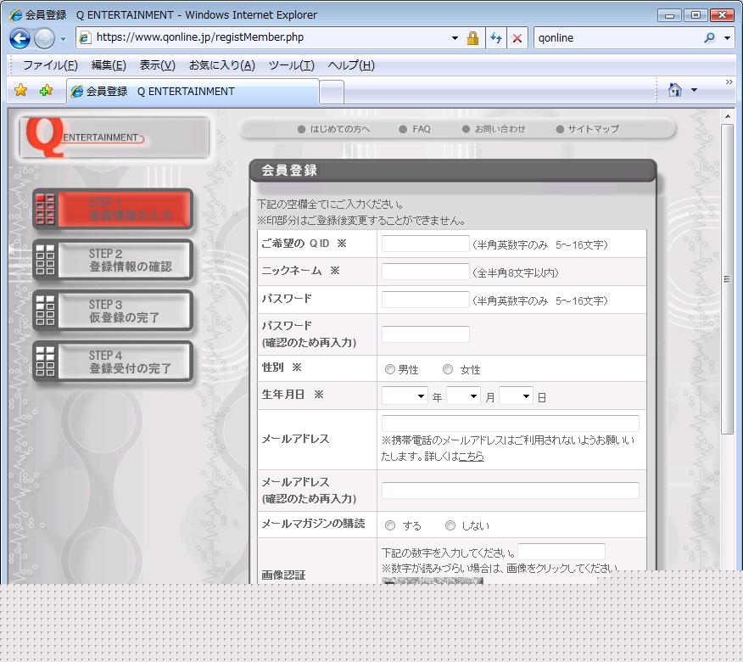This screenshot has width=743, height=662.
Task: Open the ツール(T) menu
Action: tap(291, 65)
